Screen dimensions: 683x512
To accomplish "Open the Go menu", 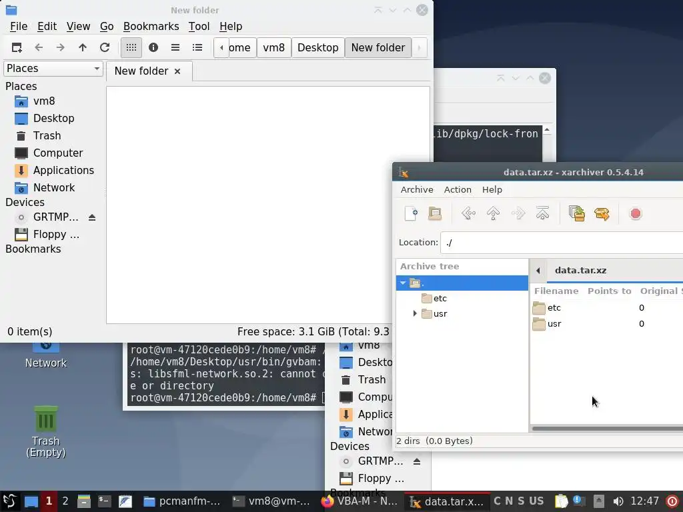I will tap(107, 27).
